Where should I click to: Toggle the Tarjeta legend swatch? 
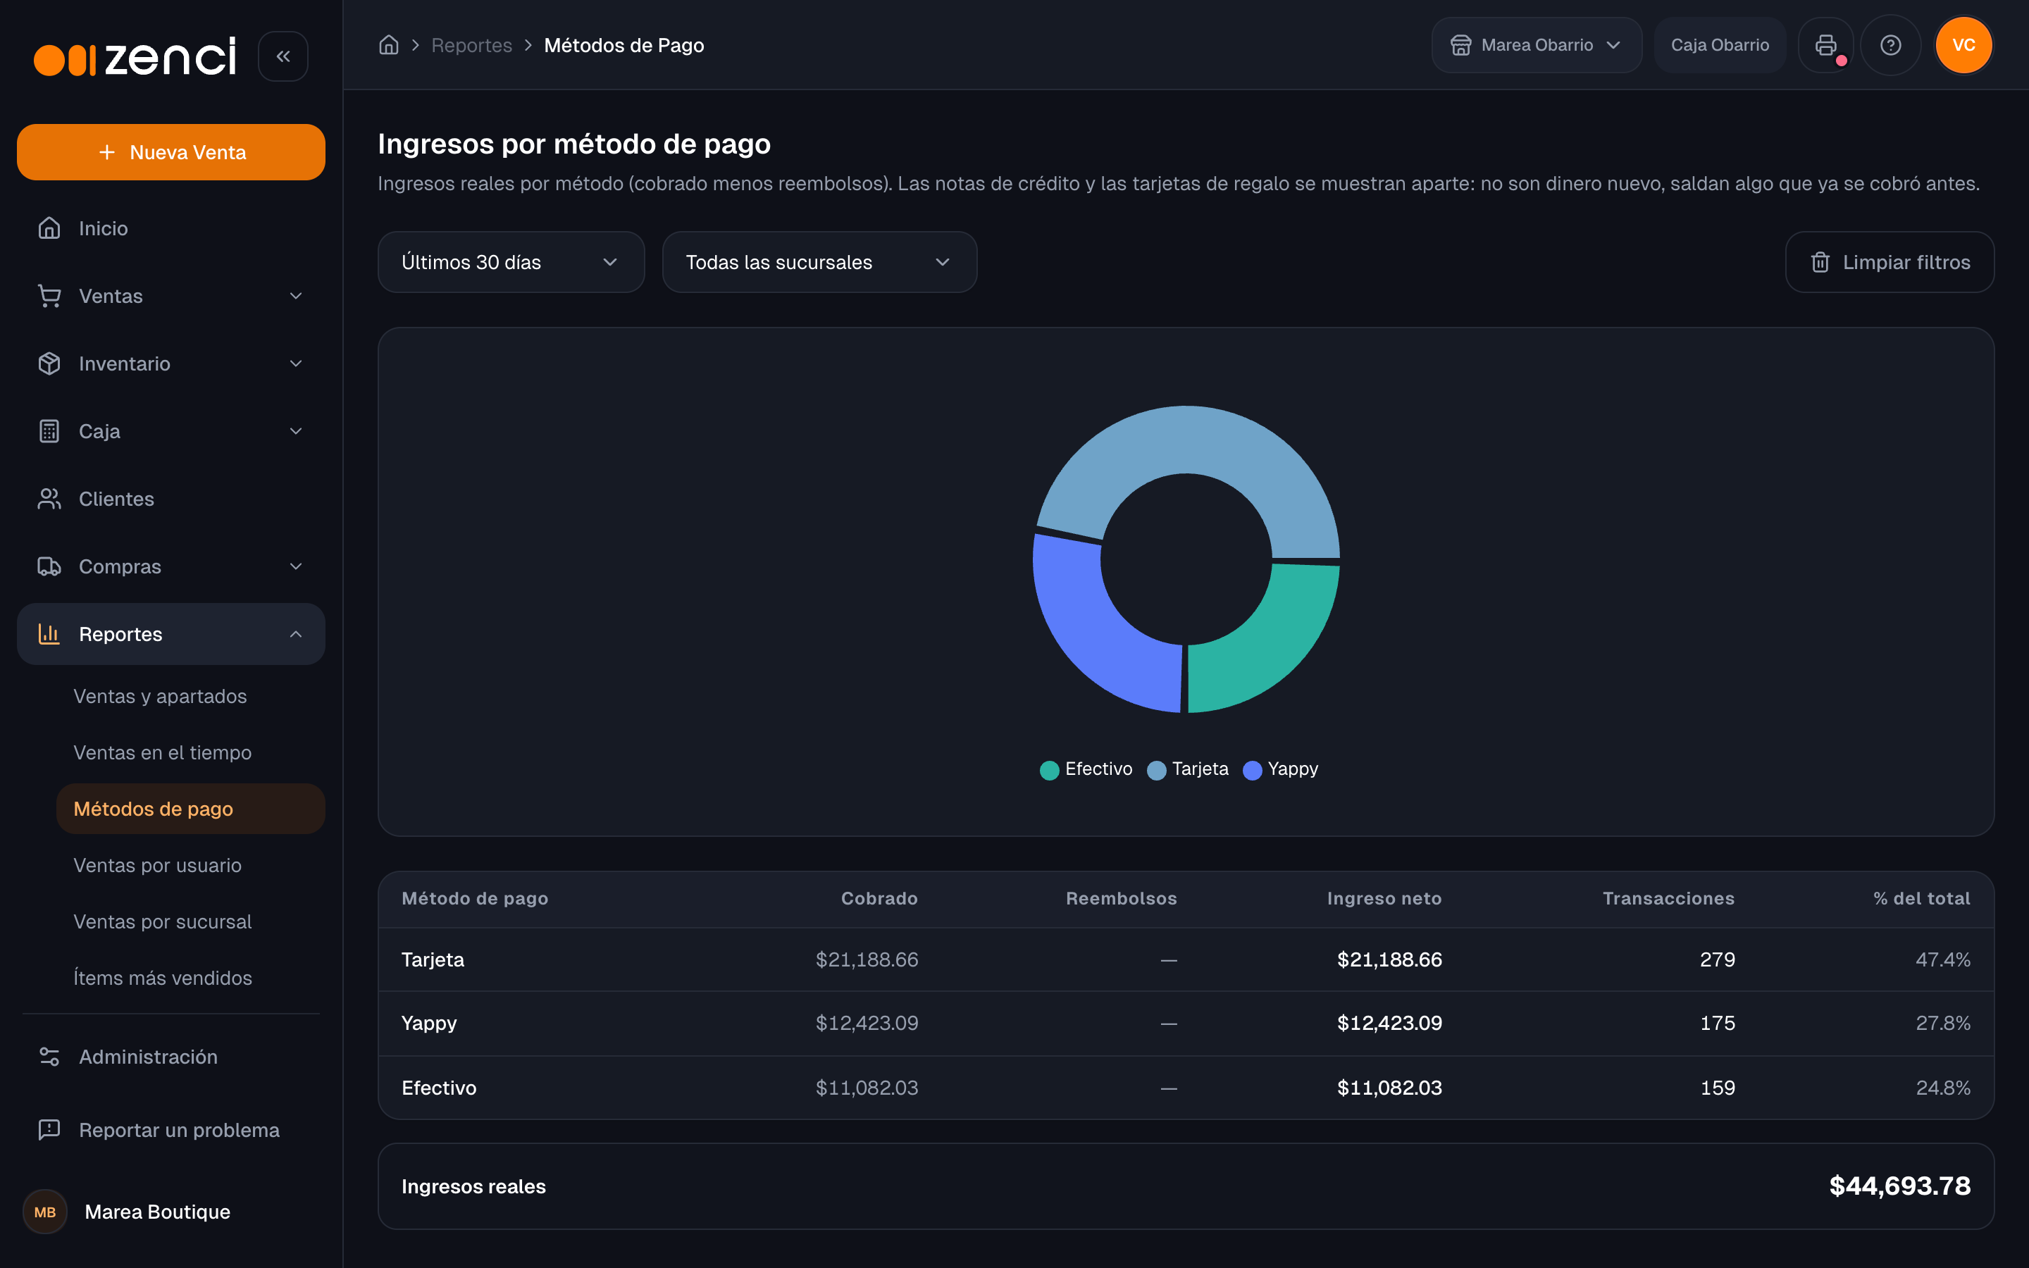1156,770
